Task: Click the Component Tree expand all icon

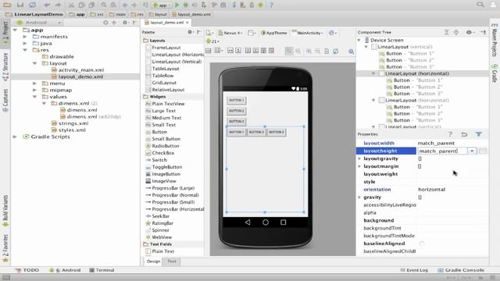Action: 447,32
